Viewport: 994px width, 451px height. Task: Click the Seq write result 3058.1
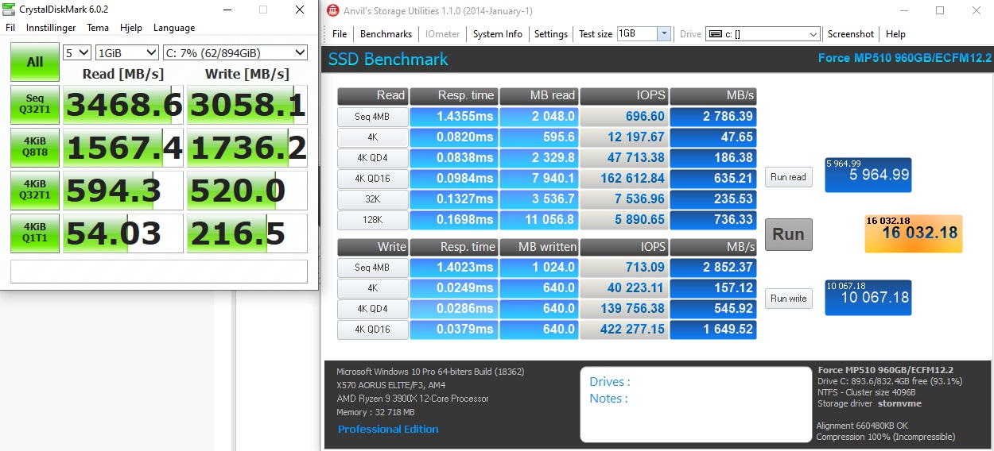[247, 105]
